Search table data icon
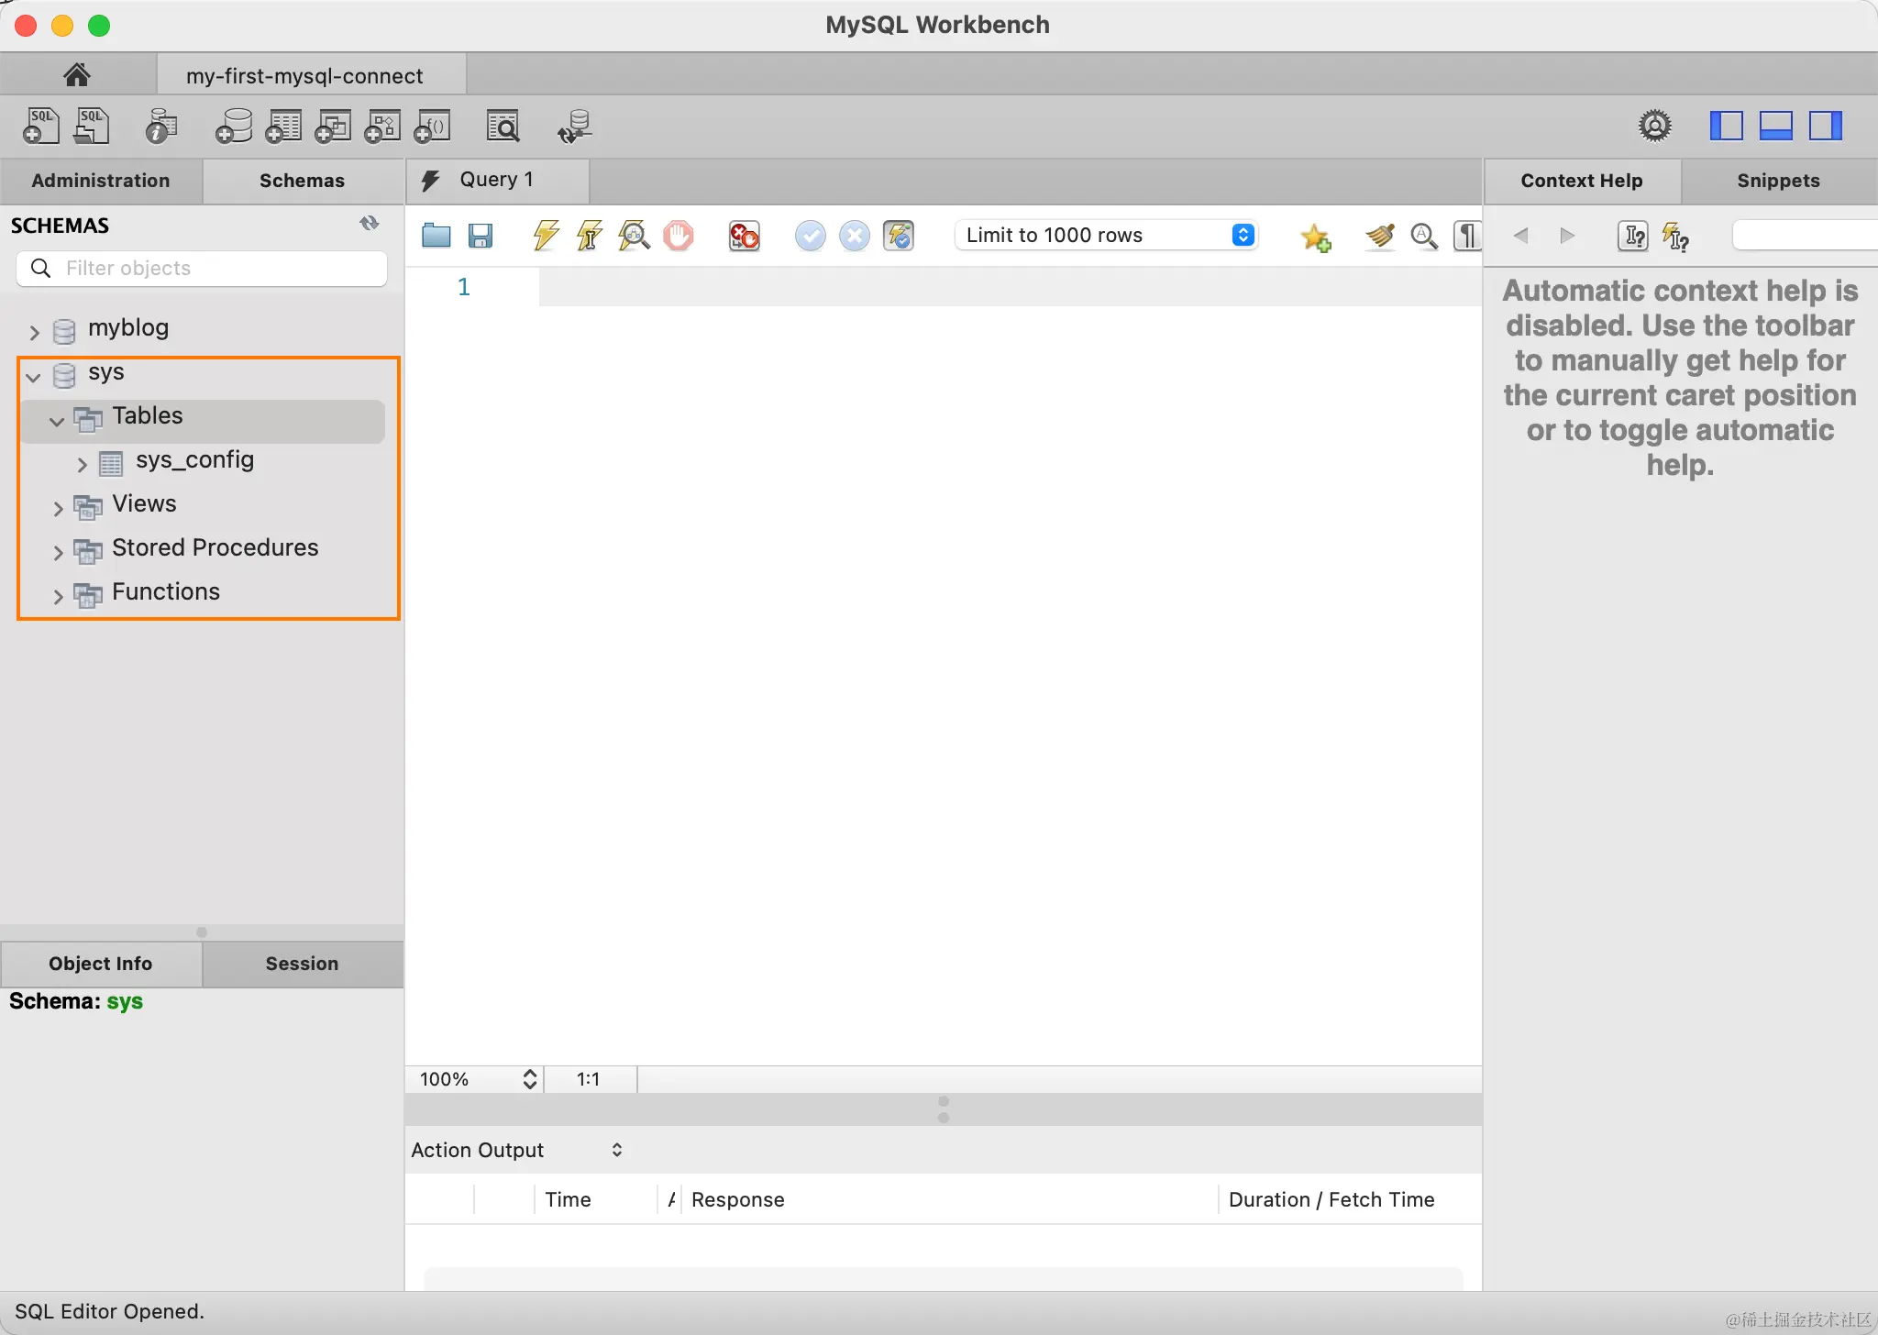Screen dimensions: 1878x1335 (503, 126)
